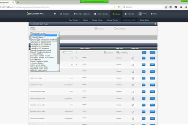Click dropdown list scroll-down arrow

(x=58, y=70)
